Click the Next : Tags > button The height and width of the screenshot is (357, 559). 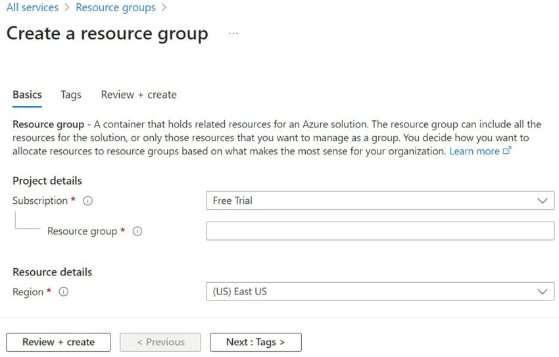[256, 342]
